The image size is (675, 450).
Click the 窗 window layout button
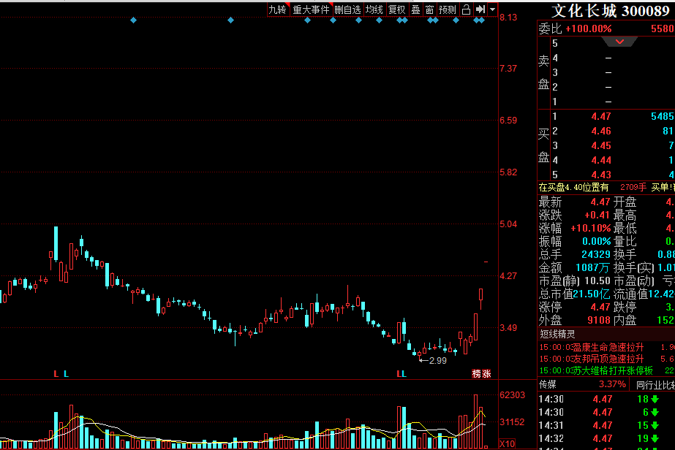click(x=429, y=9)
